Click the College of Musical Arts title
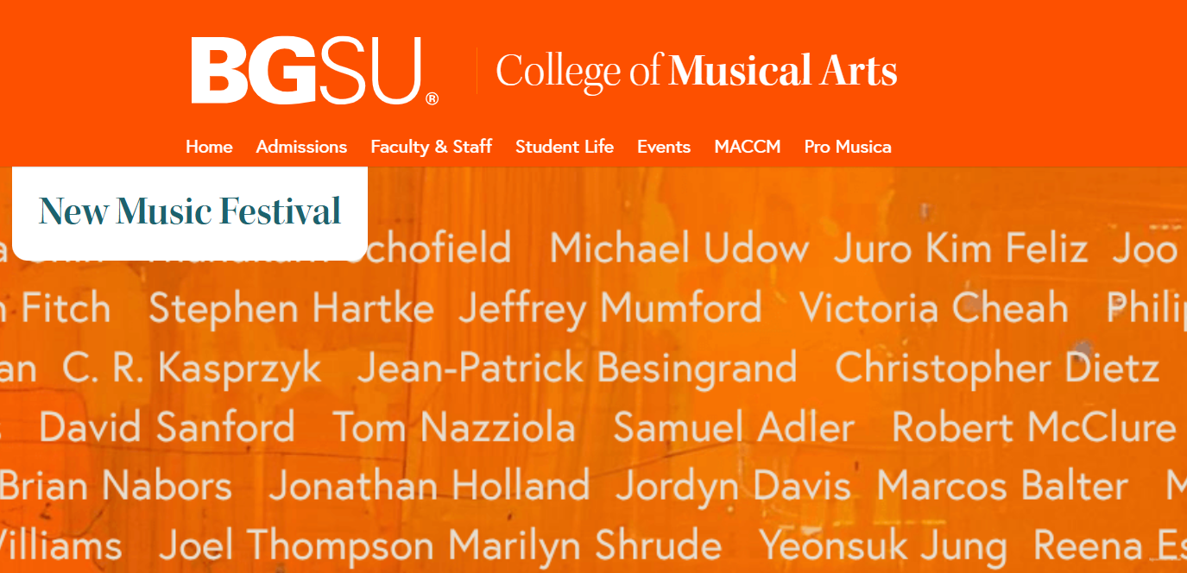 (x=698, y=69)
